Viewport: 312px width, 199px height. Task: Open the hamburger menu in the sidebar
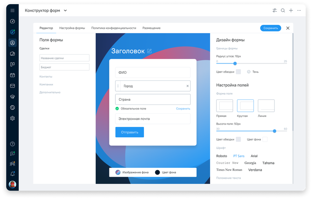pos(12,10)
